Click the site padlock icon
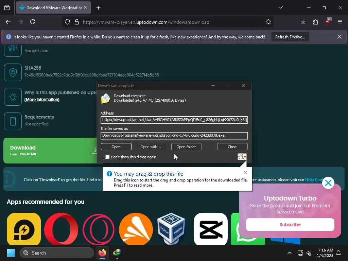Image resolution: width=348 pixels, height=261 pixels. tap(77, 22)
